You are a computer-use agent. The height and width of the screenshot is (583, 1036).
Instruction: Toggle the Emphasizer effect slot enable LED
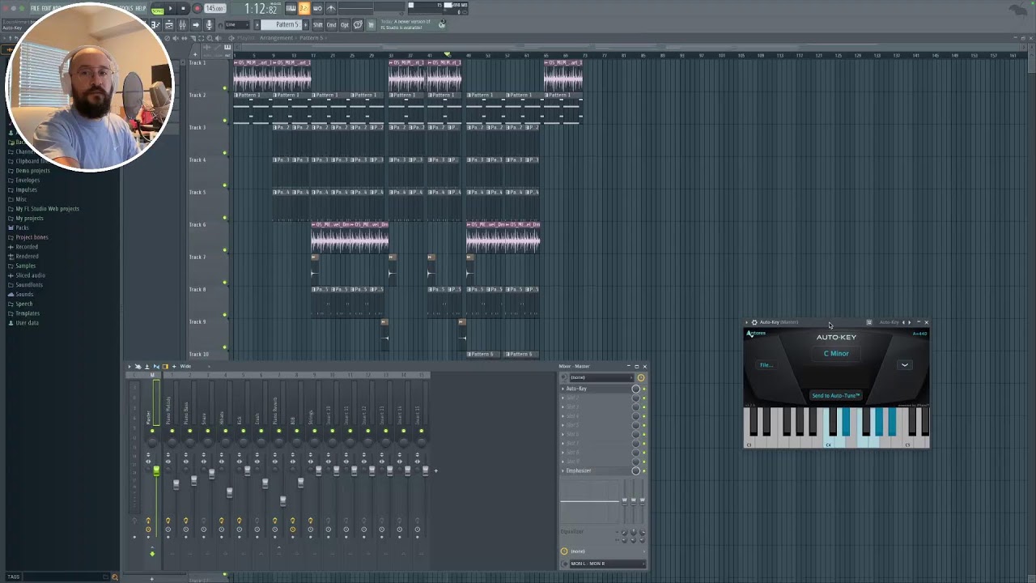point(644,470)
